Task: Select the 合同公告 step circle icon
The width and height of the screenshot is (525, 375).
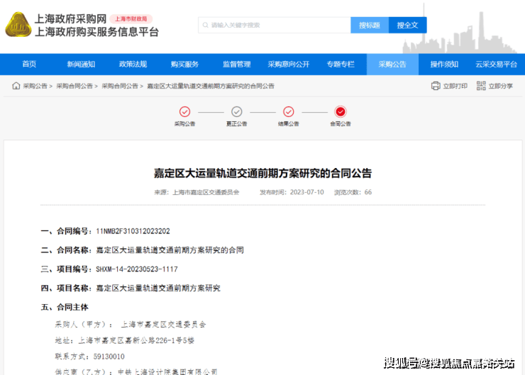Action: click(341, 111)
